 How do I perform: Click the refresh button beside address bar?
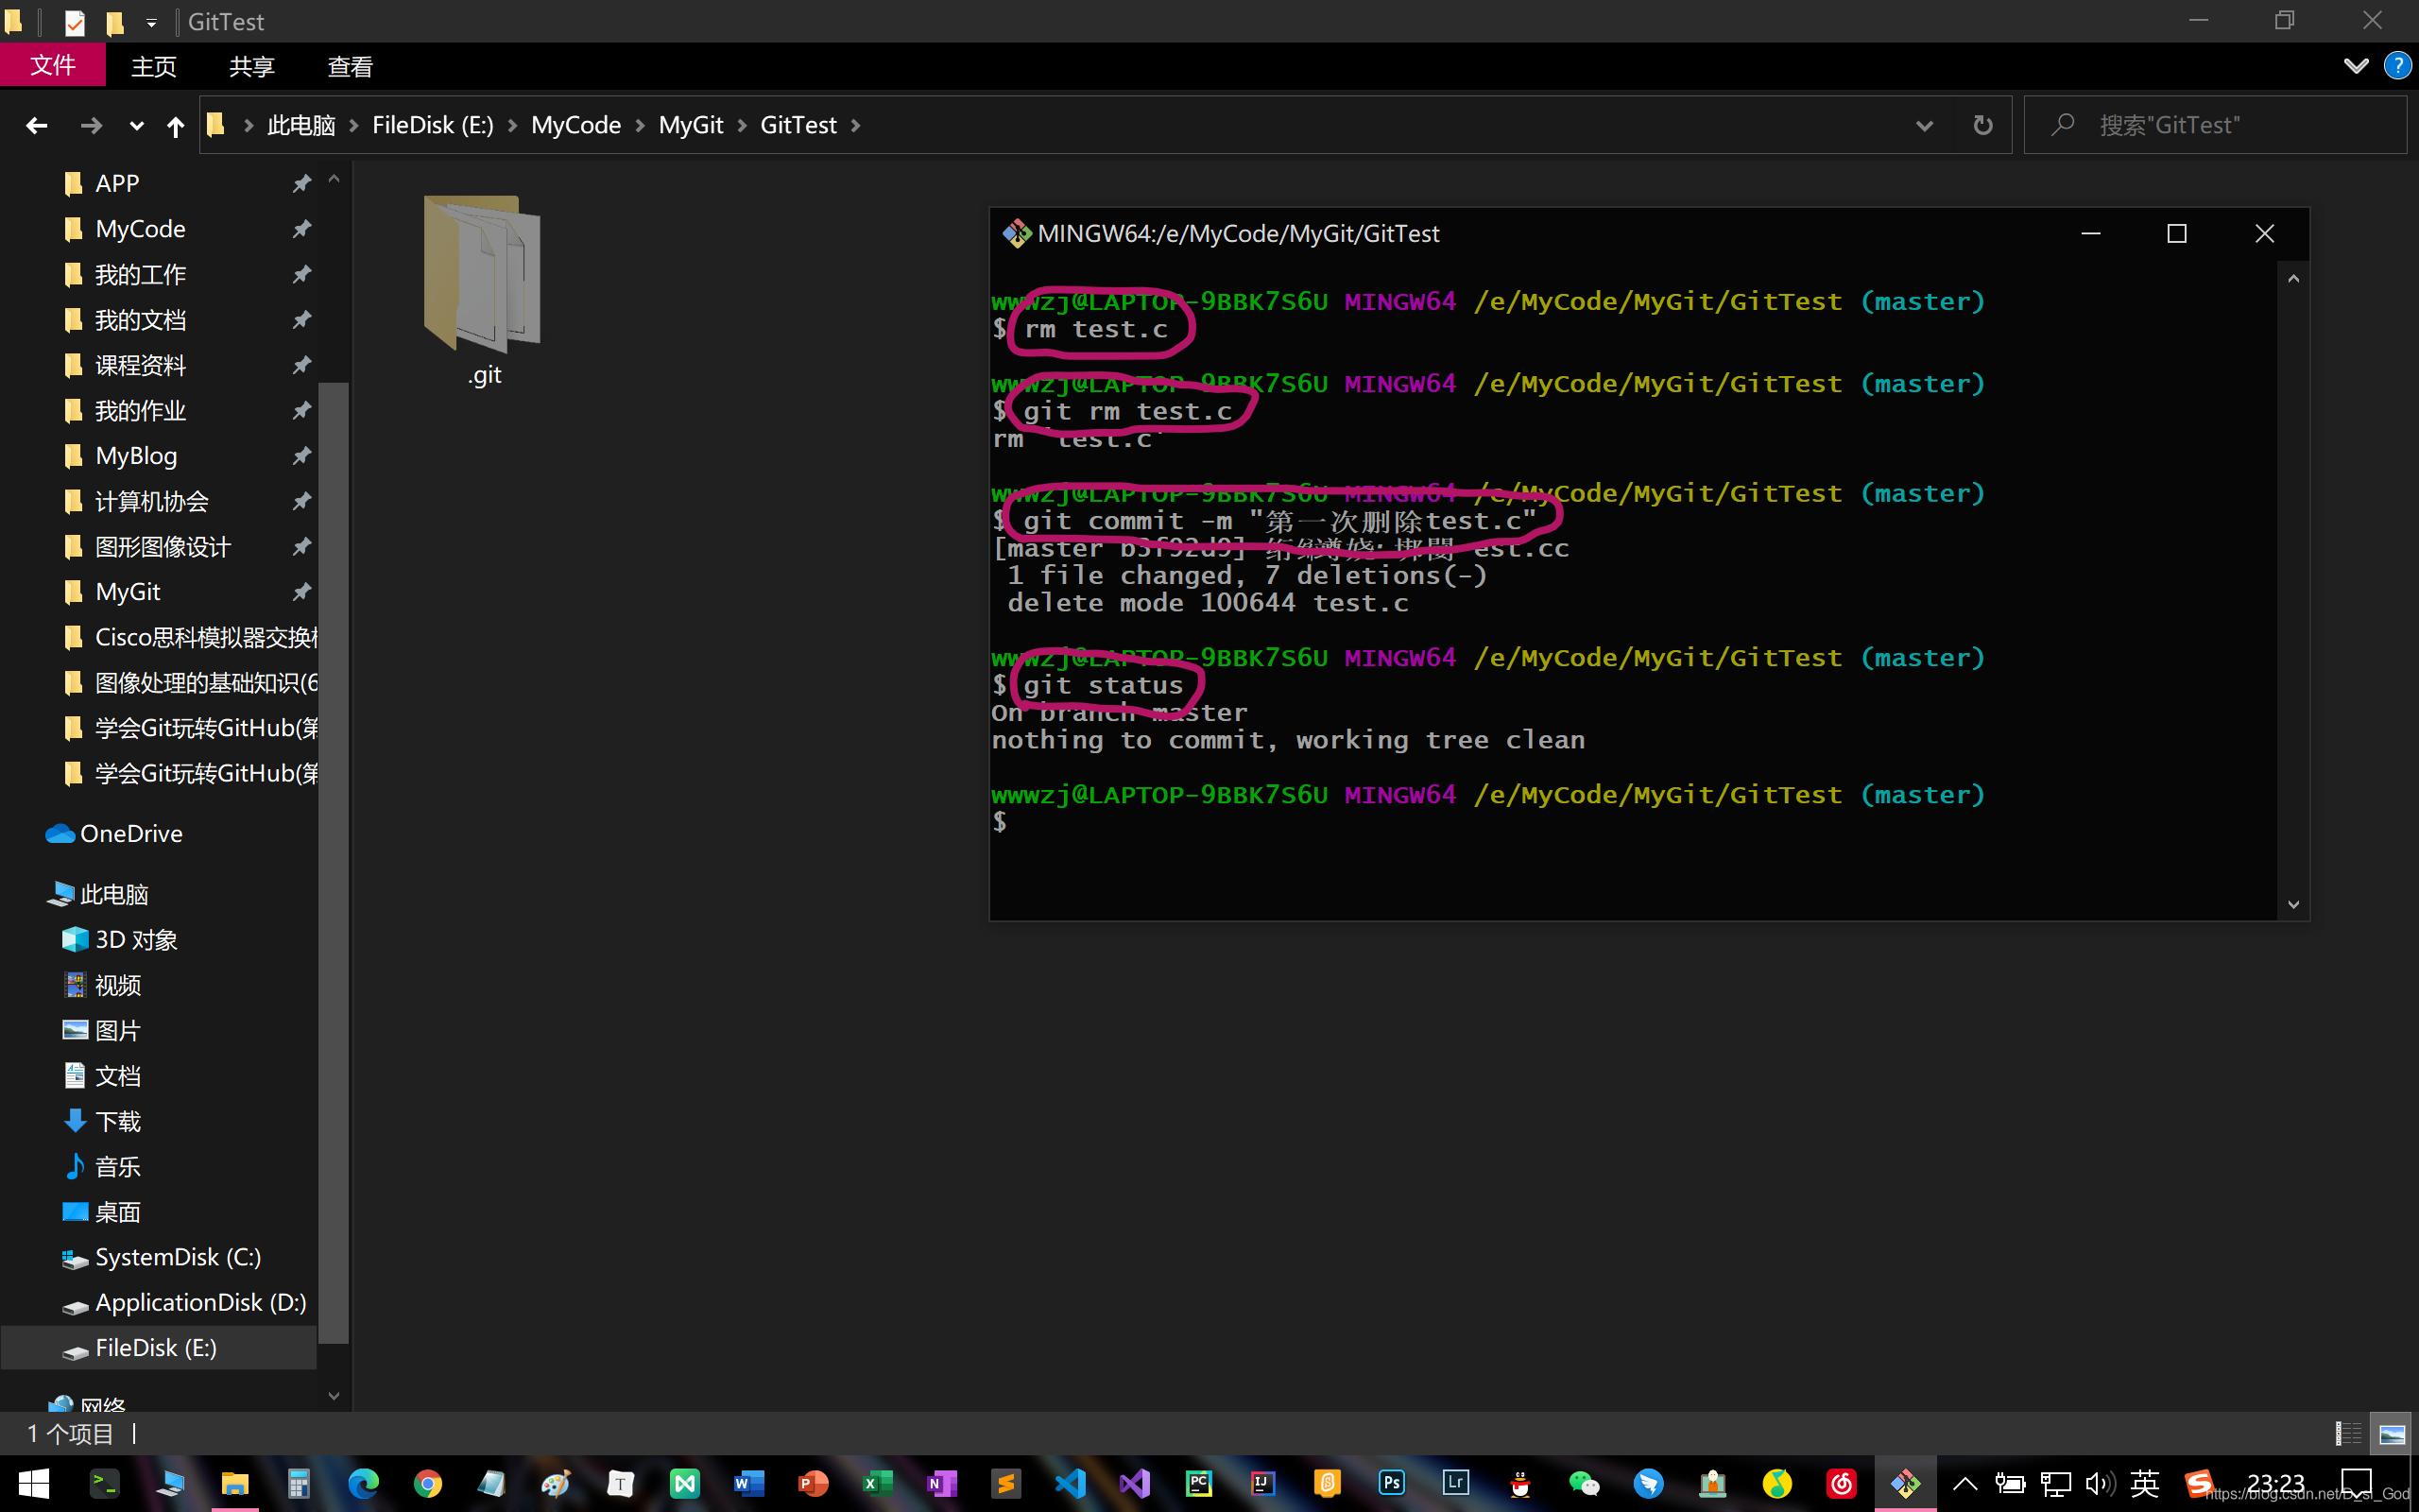pyautogui.click(x=1982, y=125)
